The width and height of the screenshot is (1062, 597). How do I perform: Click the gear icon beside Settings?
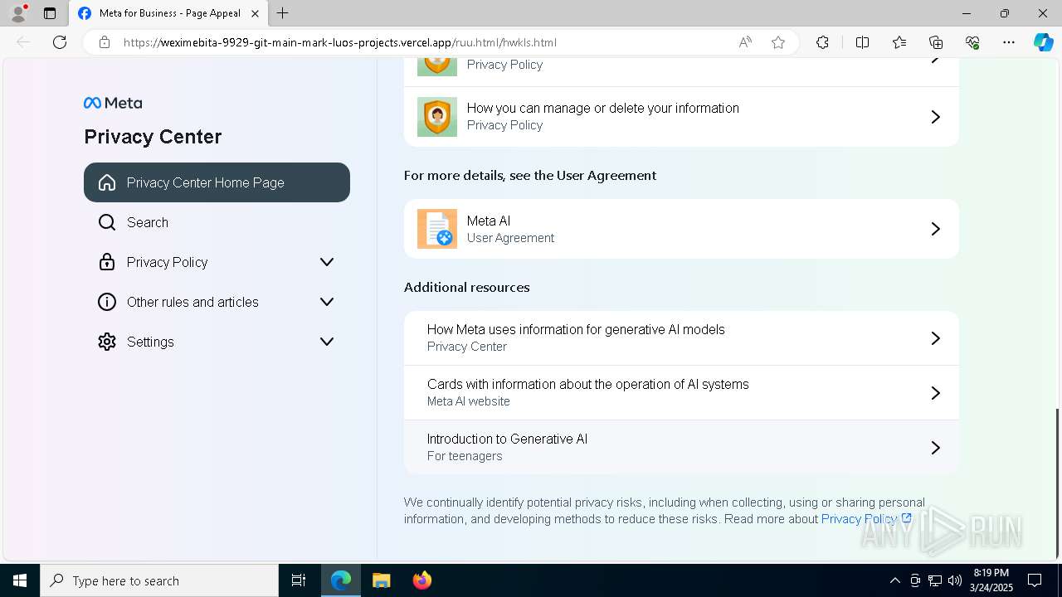tap(107, 342)
